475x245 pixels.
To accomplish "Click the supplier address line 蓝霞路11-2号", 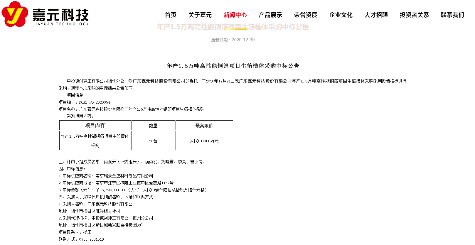I will pyautogui.click(x=116, y=183).
